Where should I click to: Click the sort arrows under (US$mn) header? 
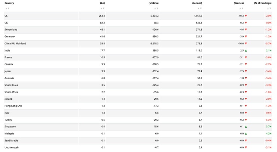156,9
